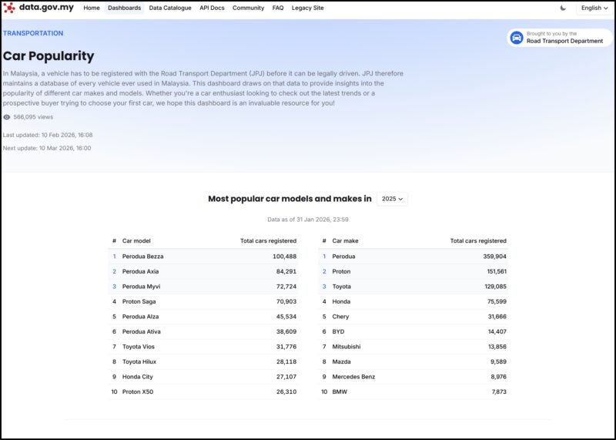
Task: Click the data.gov.my logo icon
Action: [9, 8]
